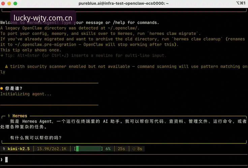Click the reply line 处理各种复杂的任务。
The height and width of the screenshot is (168, 248).
[24, 127]
